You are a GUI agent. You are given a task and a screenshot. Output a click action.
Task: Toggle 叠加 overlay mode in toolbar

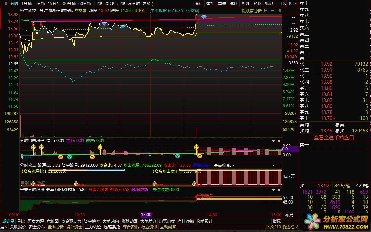click(210, 3)
